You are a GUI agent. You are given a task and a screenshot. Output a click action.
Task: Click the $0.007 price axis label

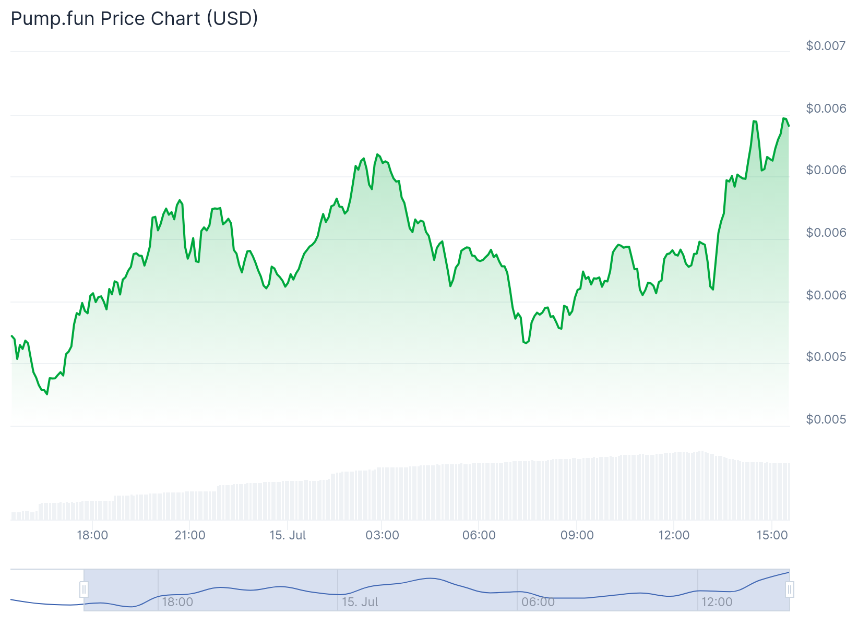[x=826, y=46]
